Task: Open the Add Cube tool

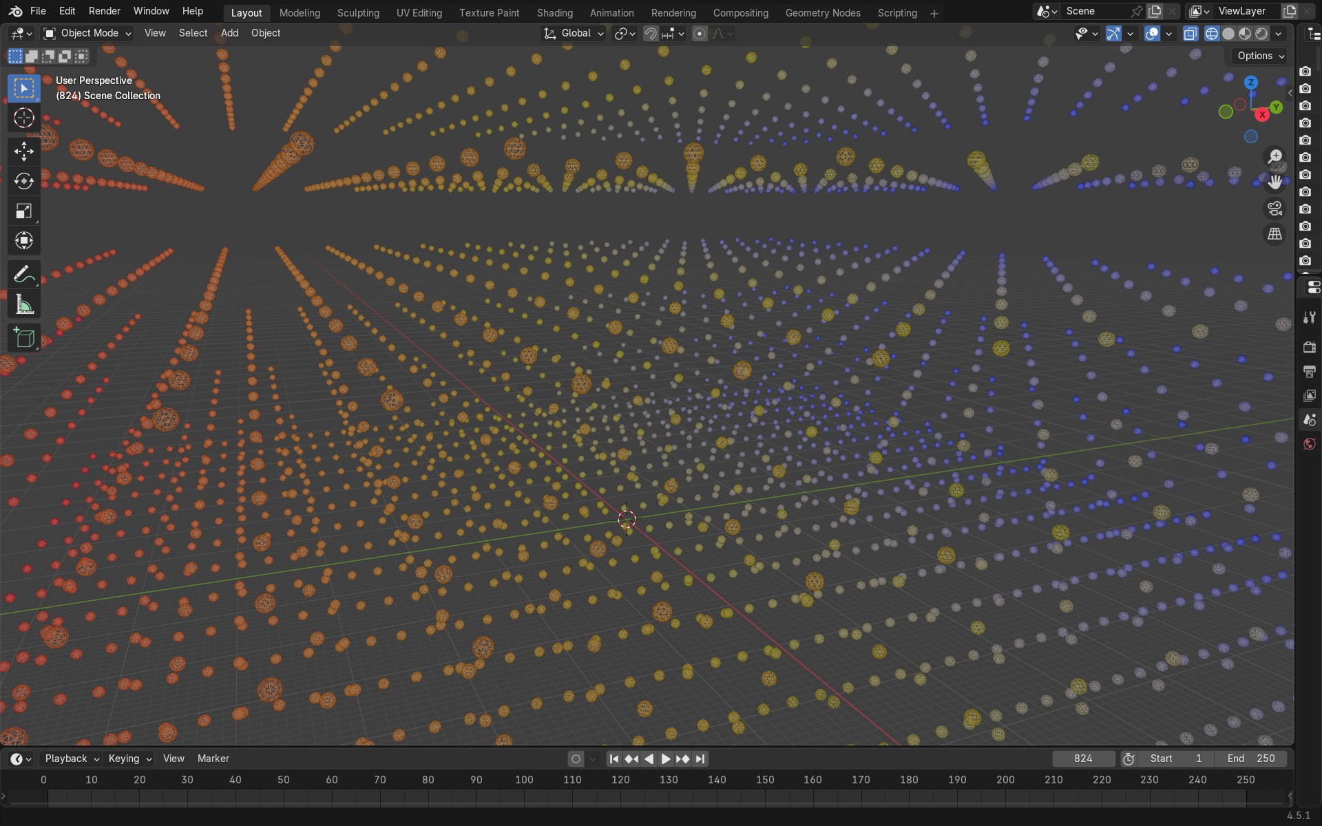Action: tap(24, 337)
